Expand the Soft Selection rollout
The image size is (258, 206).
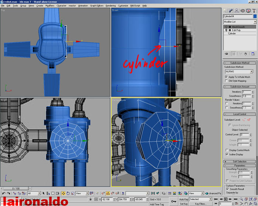(x=240, y=161)
